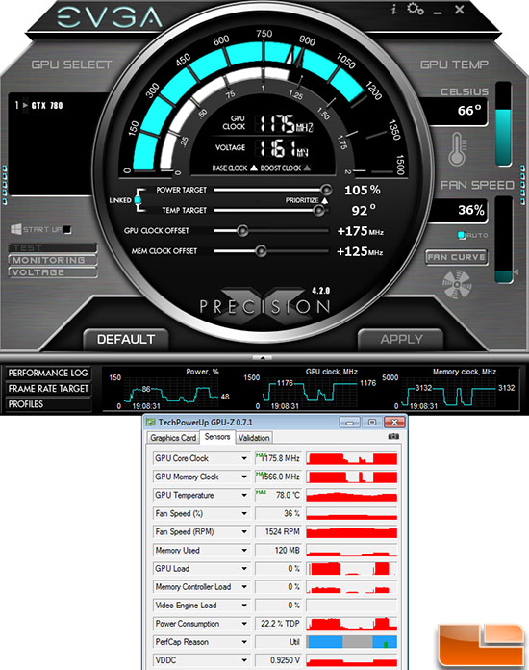This screenshot has height=670, width=529.
Task: Click the Base Clock triangle marker
Action: pyautogui.click(x=254, y=167)
